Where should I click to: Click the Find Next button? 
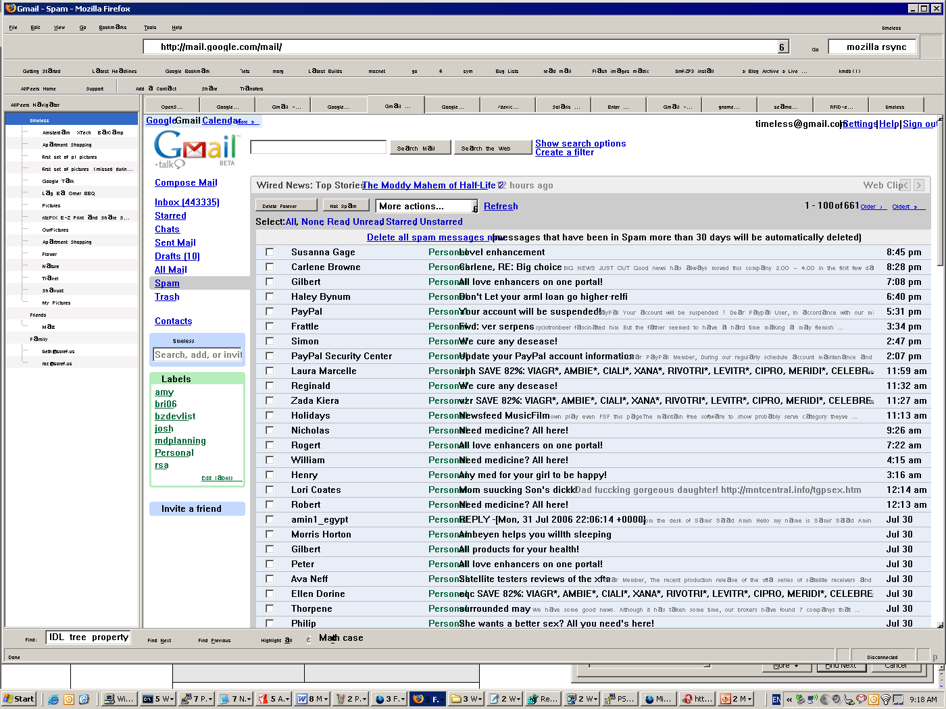tap(159, 640)
